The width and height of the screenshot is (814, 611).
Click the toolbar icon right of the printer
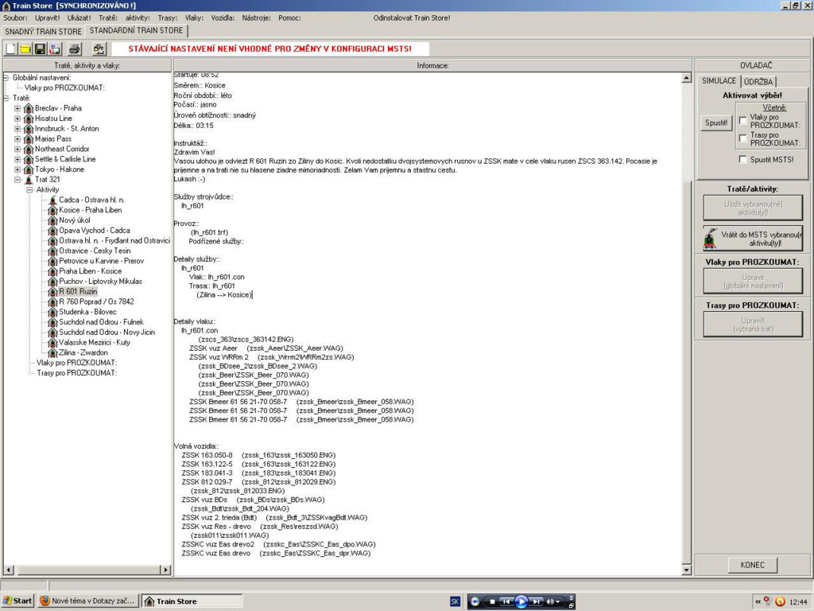click(x=98, y=49)
